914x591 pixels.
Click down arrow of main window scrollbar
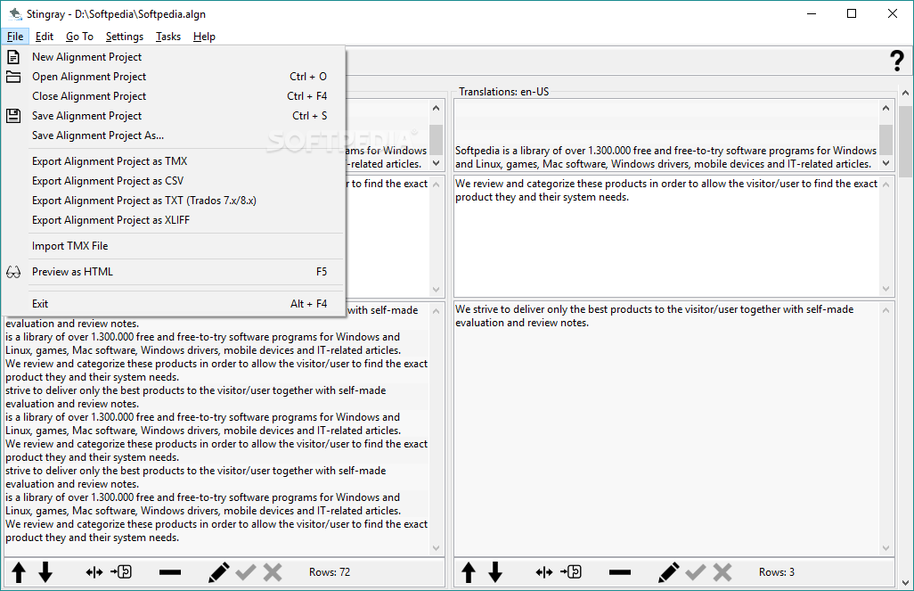pos(905,582)
